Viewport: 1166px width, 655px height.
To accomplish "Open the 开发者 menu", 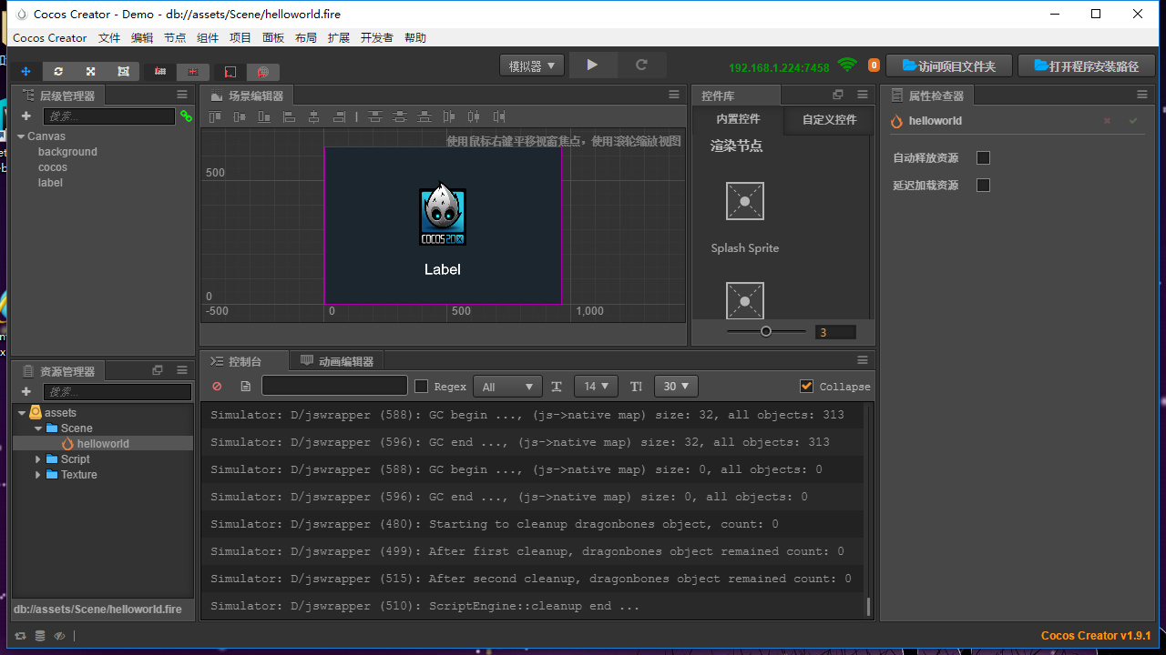I will point(377,38).
